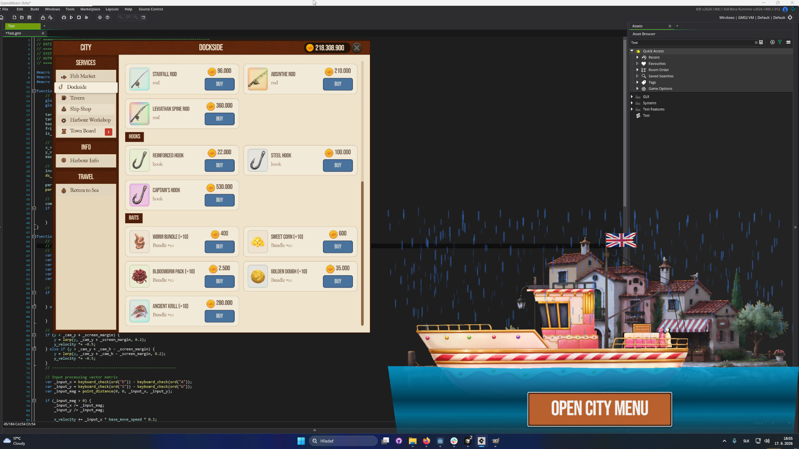Viewport: 799px width, 449px height.
Task: Expand the Test Features folder
Action: click(632, 109)
